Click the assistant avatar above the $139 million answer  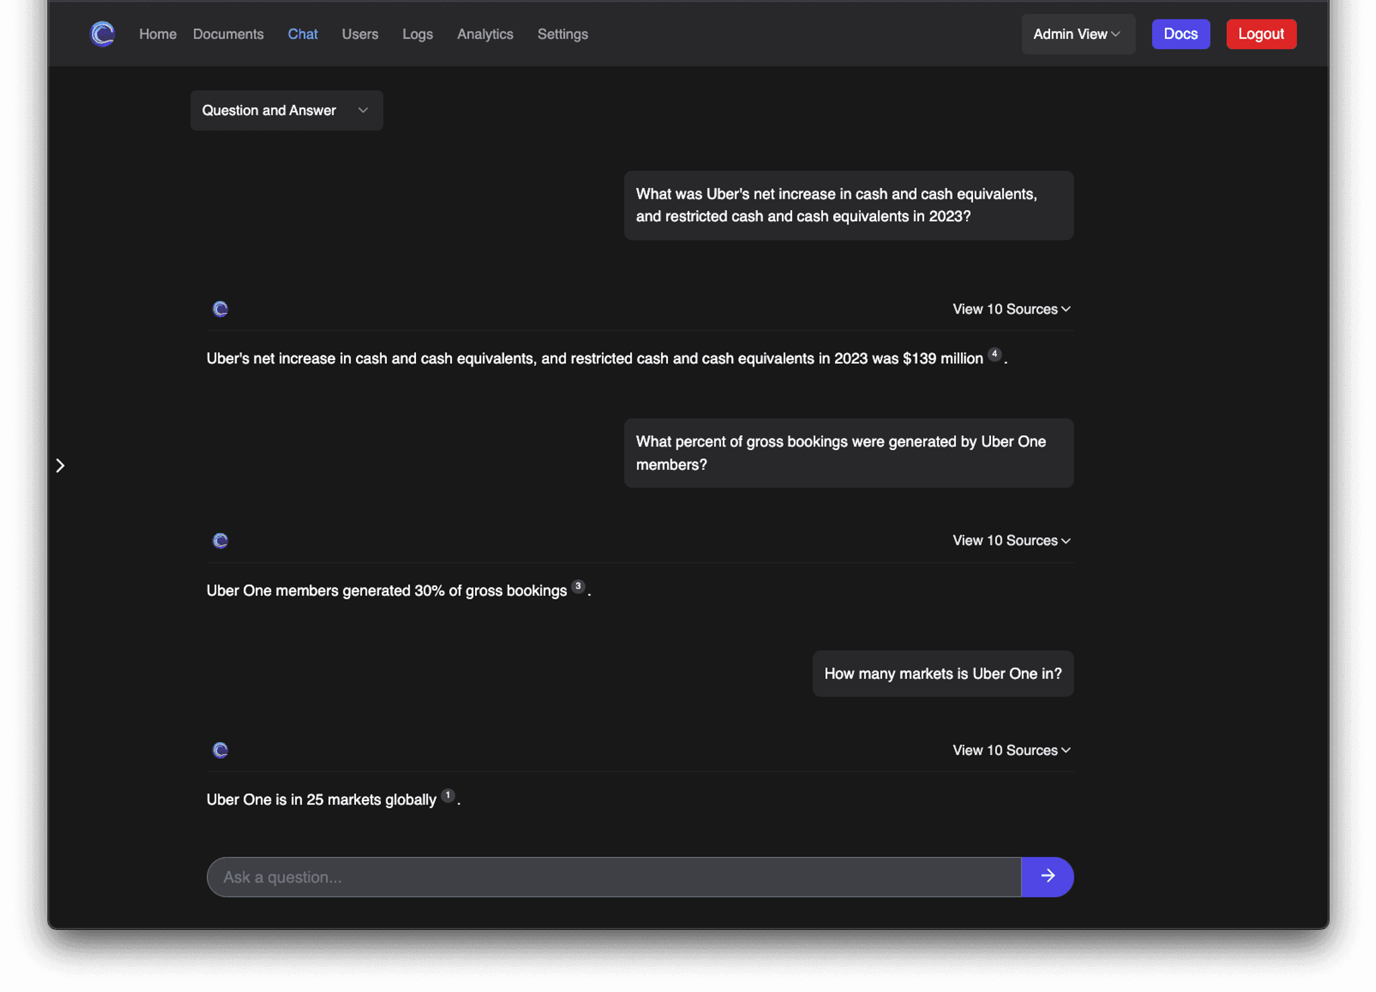tap(220, 309)
